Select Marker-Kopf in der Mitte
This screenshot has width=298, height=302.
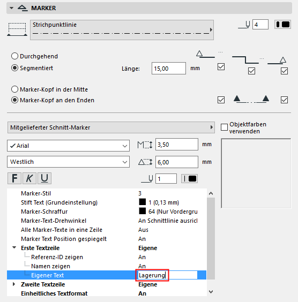coord(14,89)
